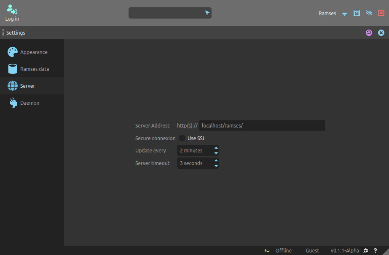Viewport: 389px width, 255px height.
Task: Click the Offline status label
Action: [283, 251]
